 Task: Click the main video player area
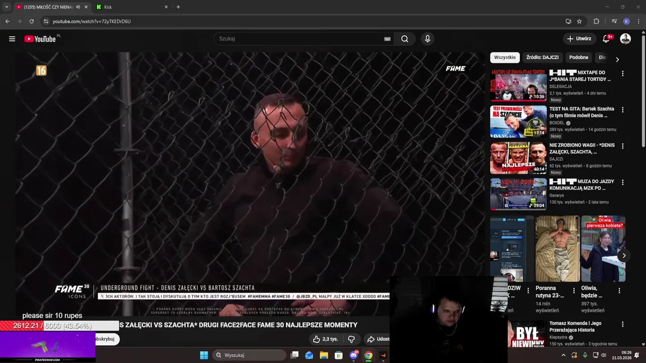click(250, 184)
